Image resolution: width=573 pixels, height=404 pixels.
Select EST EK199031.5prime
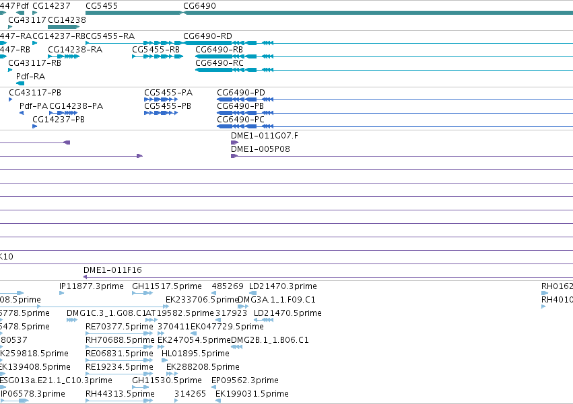tap(252, 395)
